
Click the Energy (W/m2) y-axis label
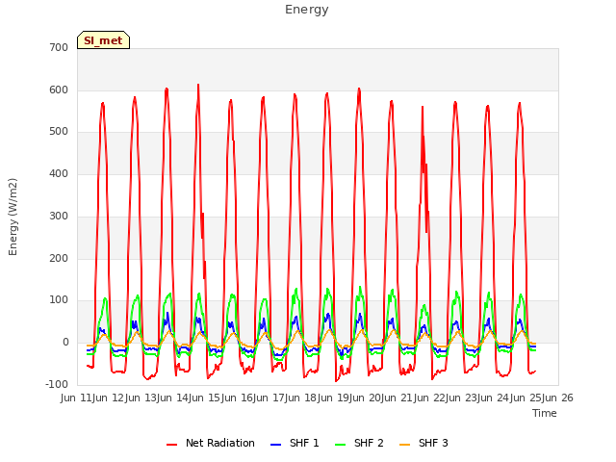pyautogui.click(x=13, y=217)
